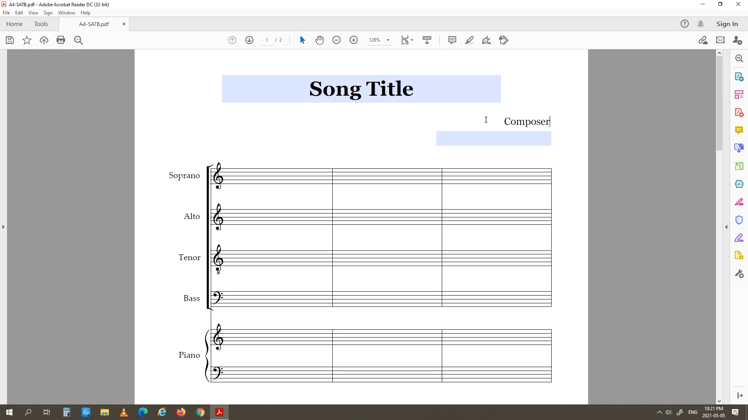Viewport: 748px width, 420px height.
Task: Click the vertical scrollbar thumb
Action: point(719,103)
